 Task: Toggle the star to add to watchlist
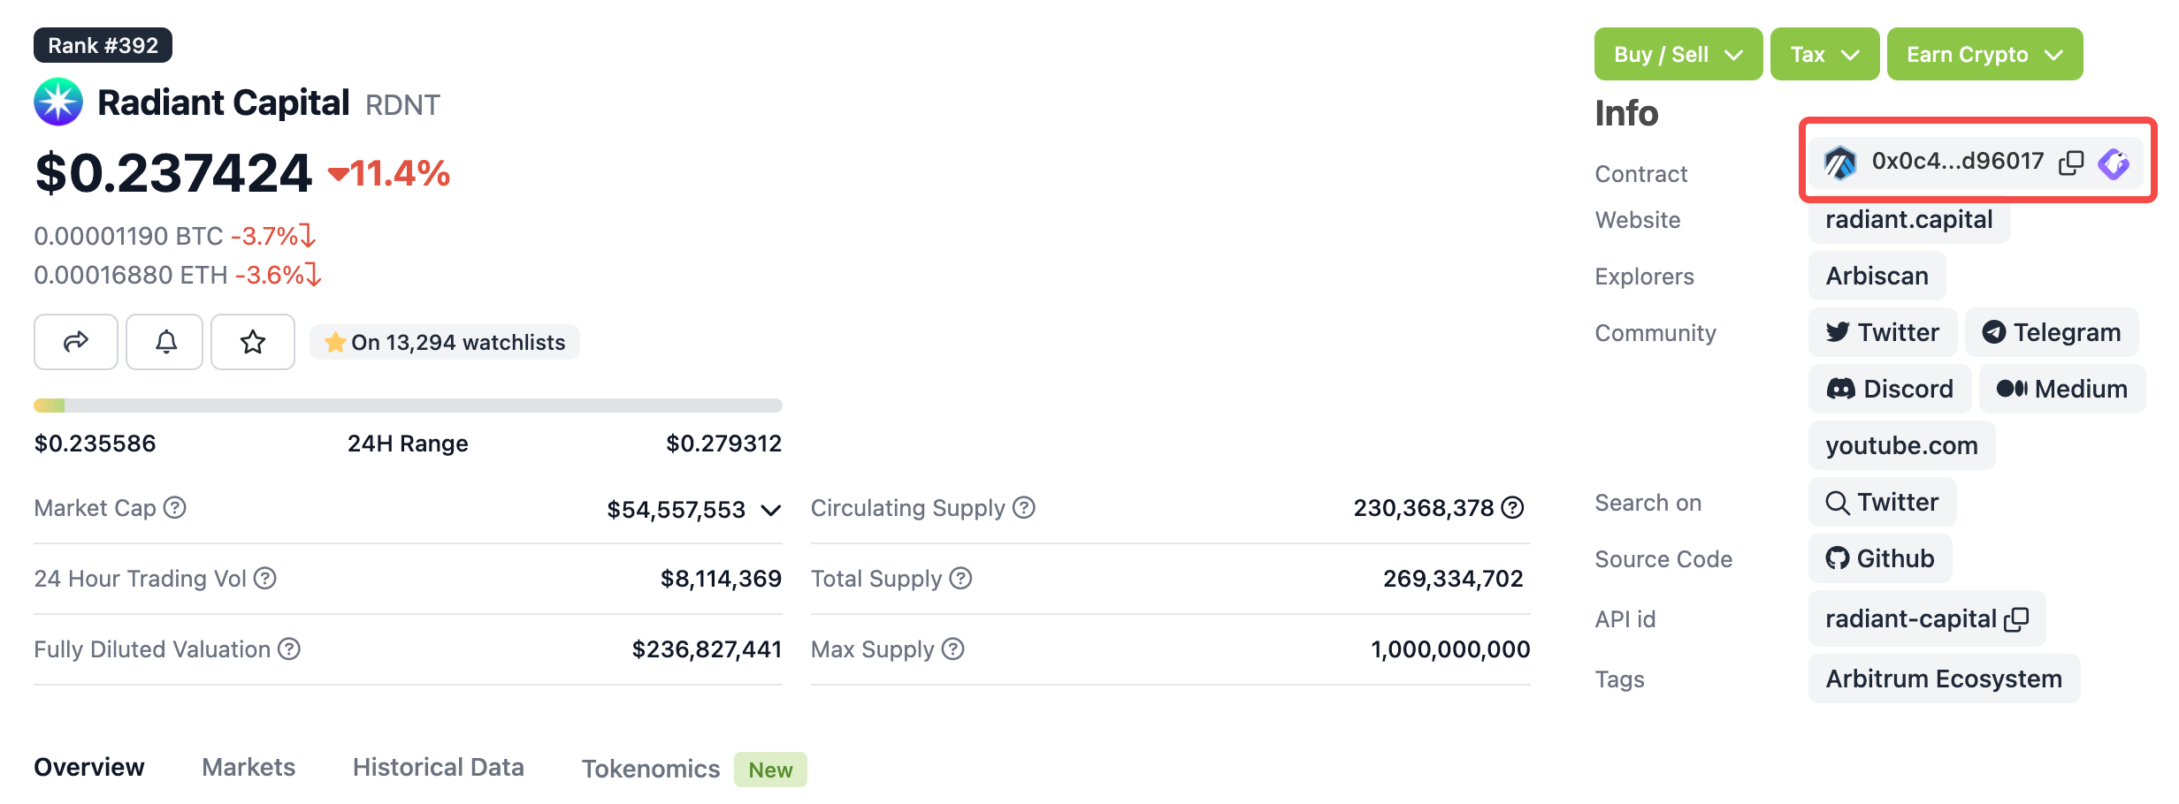coord(253,342)
